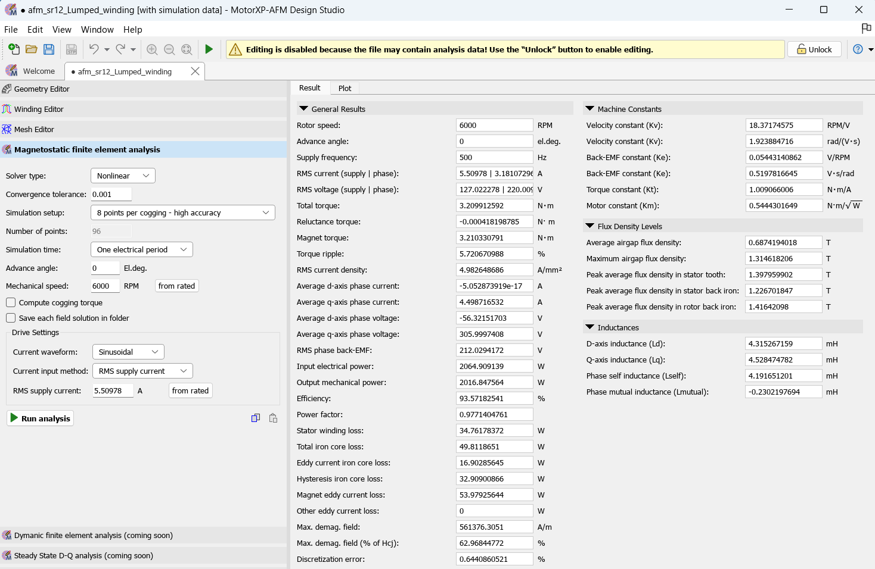The height and width of the screenshot is (569, 875).
Task: Collapse the General Results section
Action: (304, 109)
